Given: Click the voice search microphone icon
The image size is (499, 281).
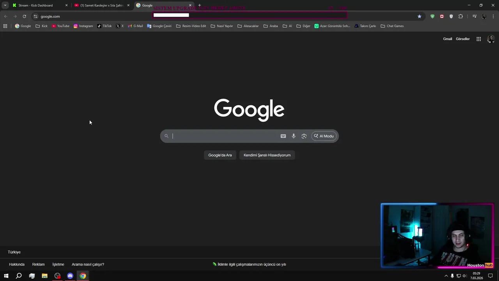Looking at the screenshot, I should pyautogui.click(x=294, y=136).
